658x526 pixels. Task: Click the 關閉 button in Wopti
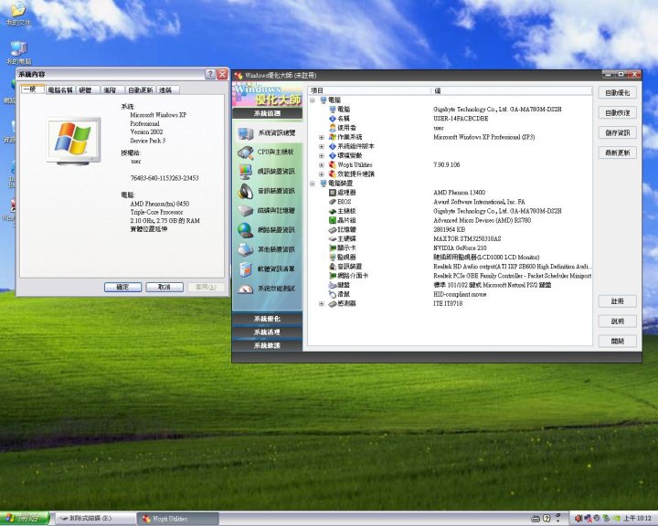tap(618, 342)
